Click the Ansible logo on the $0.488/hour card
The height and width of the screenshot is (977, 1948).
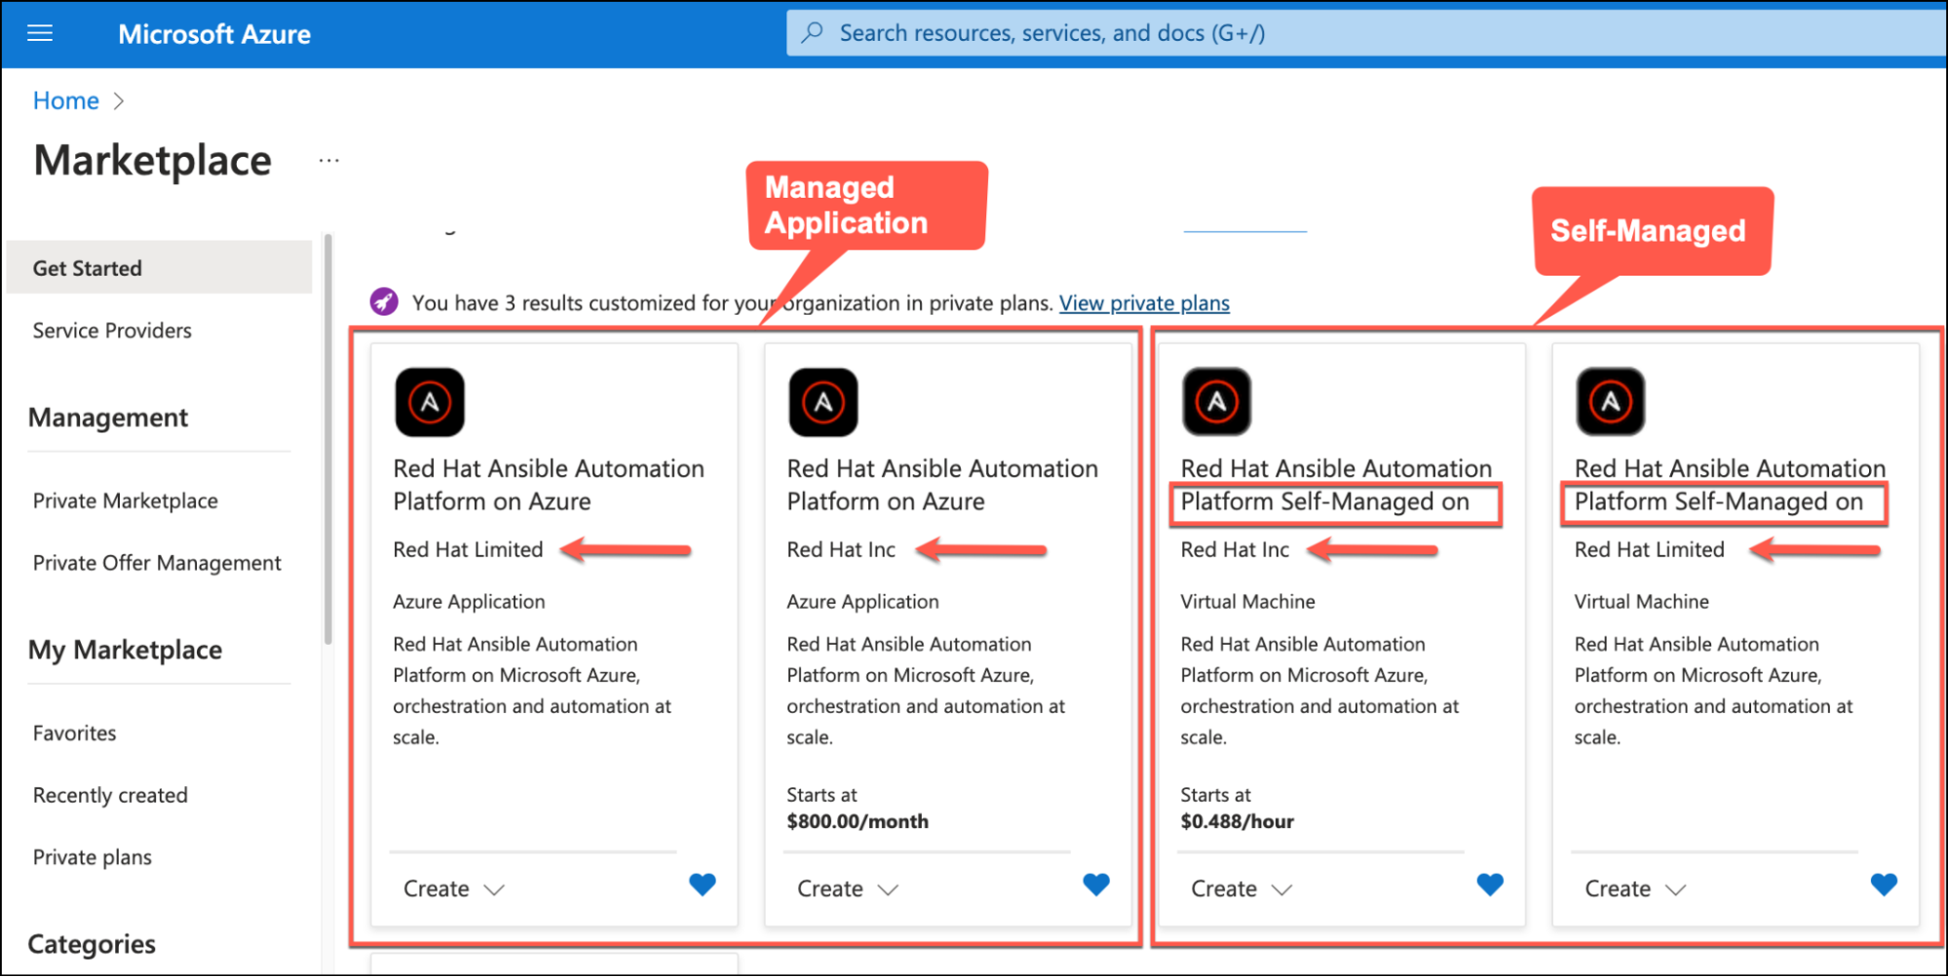point(1216,401)
